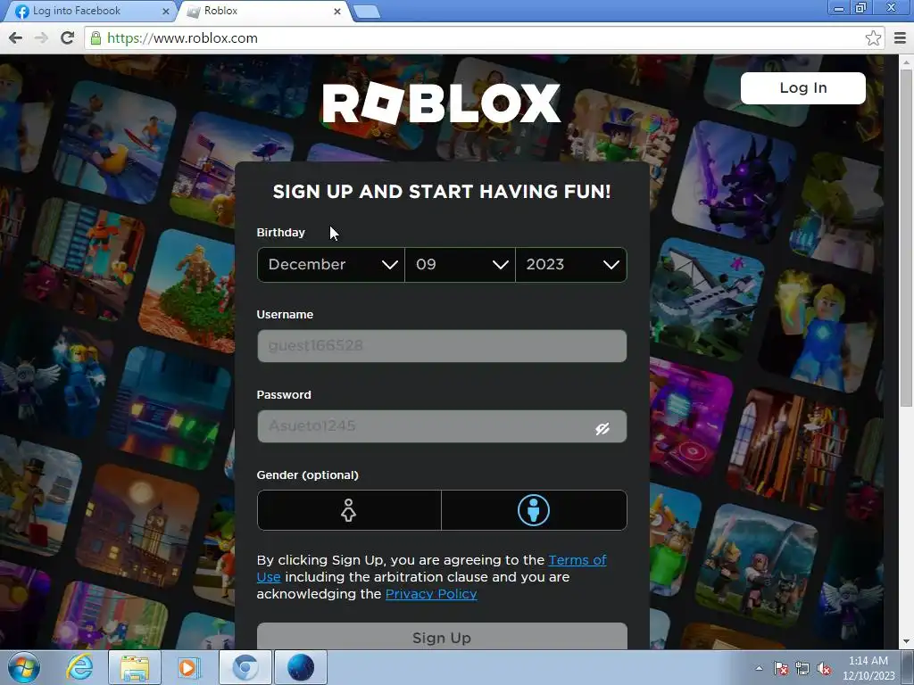Open Windows Media Player from the taskbar

(189, 667)
